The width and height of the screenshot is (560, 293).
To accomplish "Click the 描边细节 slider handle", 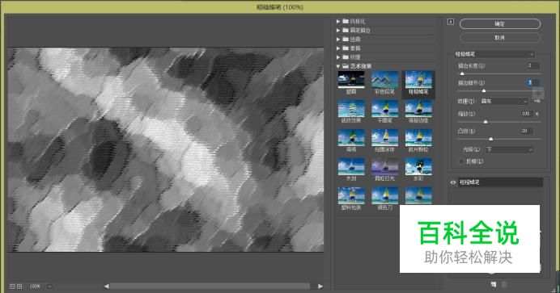I will click(x=484, y=90).
